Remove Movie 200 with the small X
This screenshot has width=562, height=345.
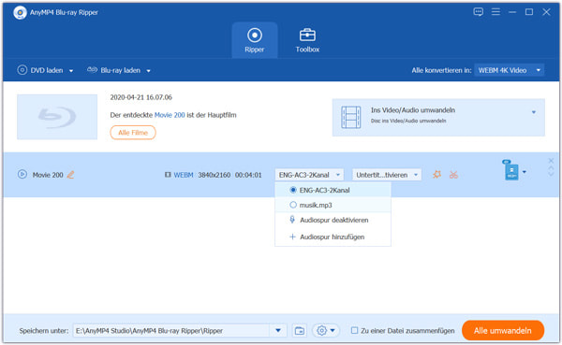point(551,161)
